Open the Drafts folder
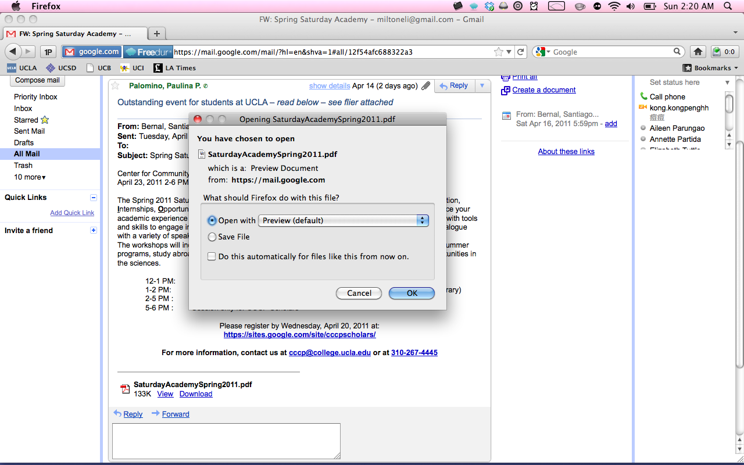Screen dimensions: 744x465 pos(24,142)
